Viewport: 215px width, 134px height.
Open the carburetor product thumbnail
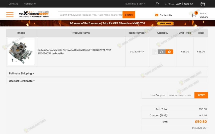21,52
